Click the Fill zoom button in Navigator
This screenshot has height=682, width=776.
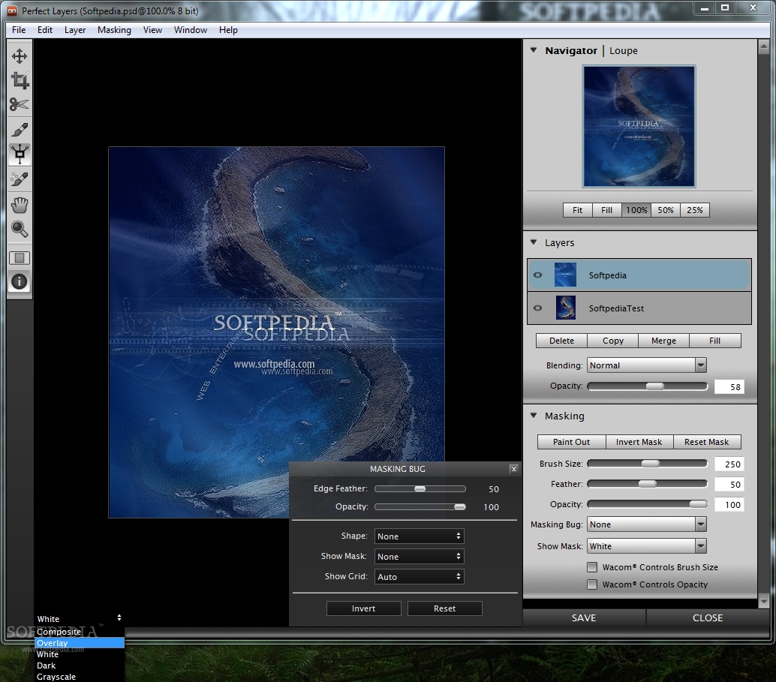coord(606,210)
